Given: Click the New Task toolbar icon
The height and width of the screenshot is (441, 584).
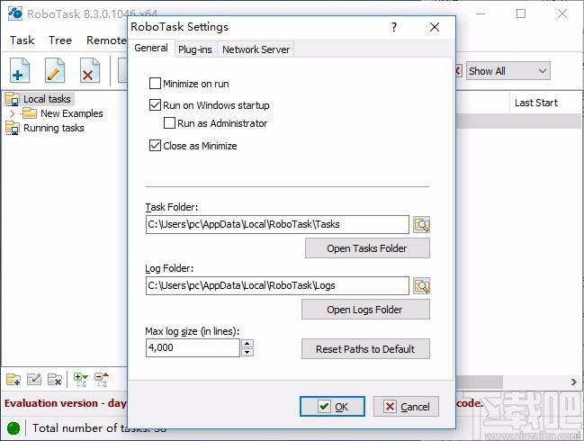Looking at the screenshot, I should click(x=20, y=70).
